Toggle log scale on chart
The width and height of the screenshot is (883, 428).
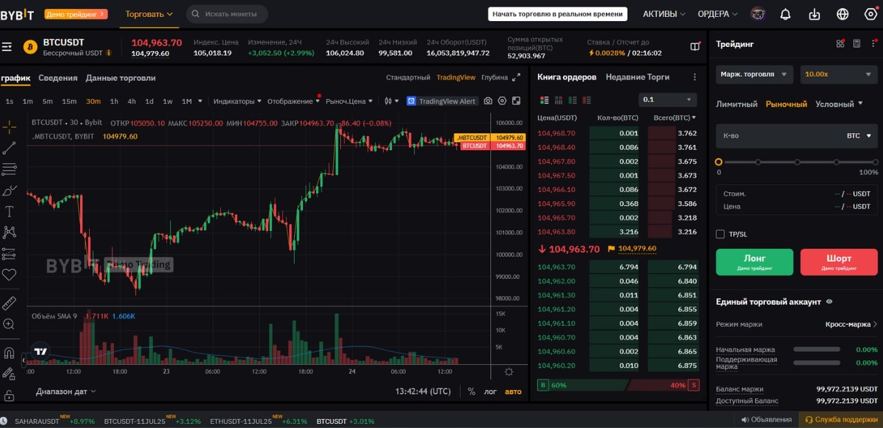click(x=490, y=391)
